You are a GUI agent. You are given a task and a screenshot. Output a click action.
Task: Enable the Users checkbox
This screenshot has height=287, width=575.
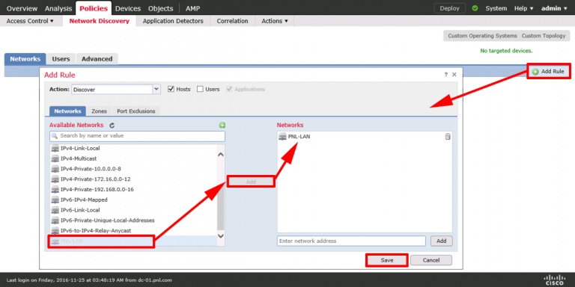(200, 89)
